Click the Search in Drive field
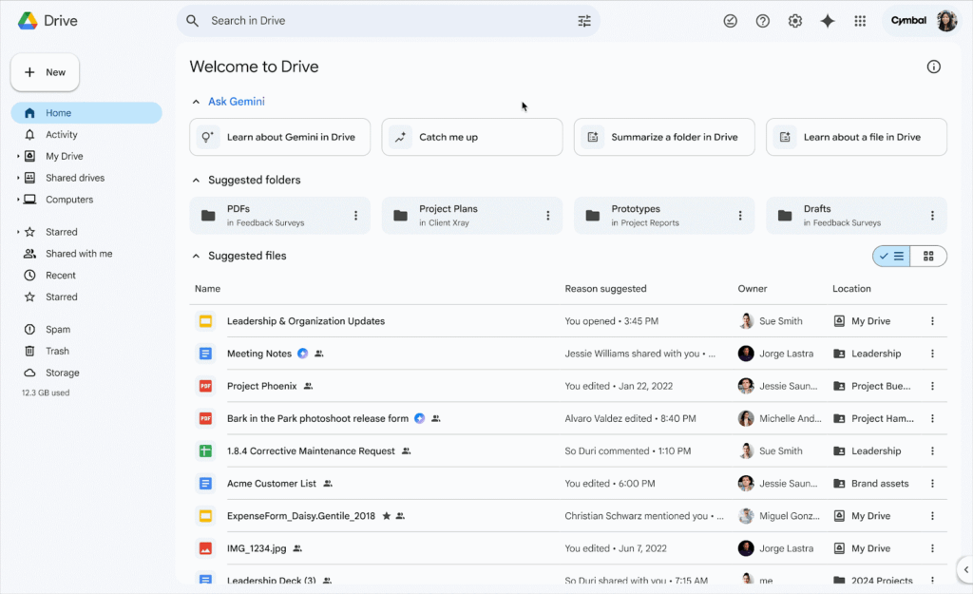This screenshot has height=594, width=973. (389, 21)
